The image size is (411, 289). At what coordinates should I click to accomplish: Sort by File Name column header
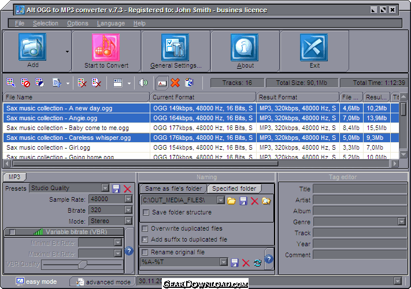tap(76, 97)
